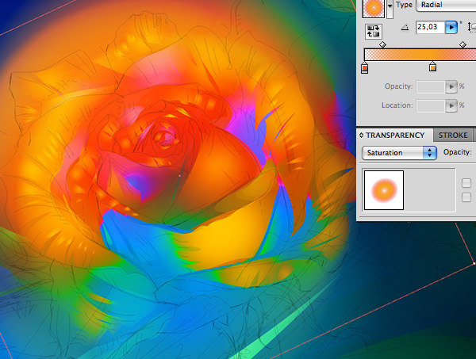The image size is (476, 359).
Task: Select the red gradient color stop
Action: point(365,67)
